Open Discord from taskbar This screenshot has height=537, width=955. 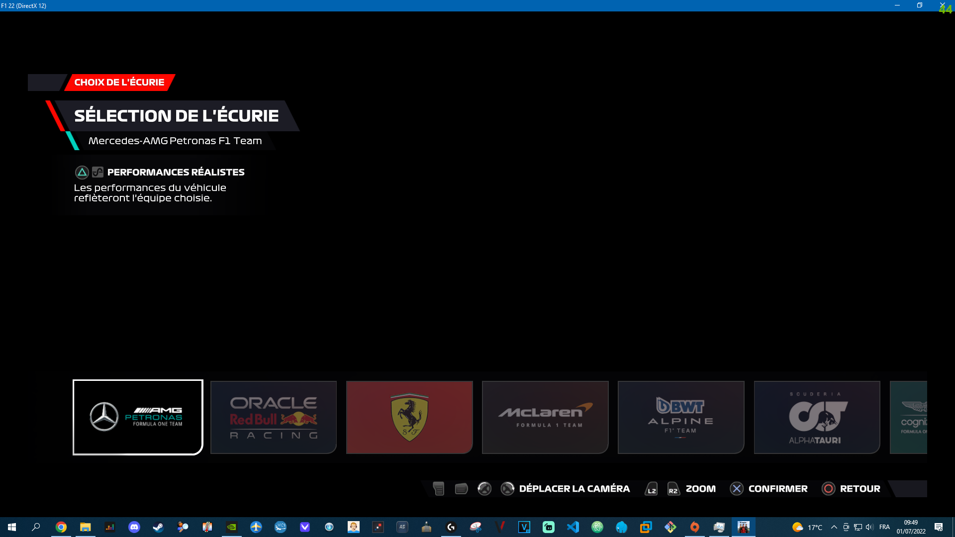(x=134, y=527)
